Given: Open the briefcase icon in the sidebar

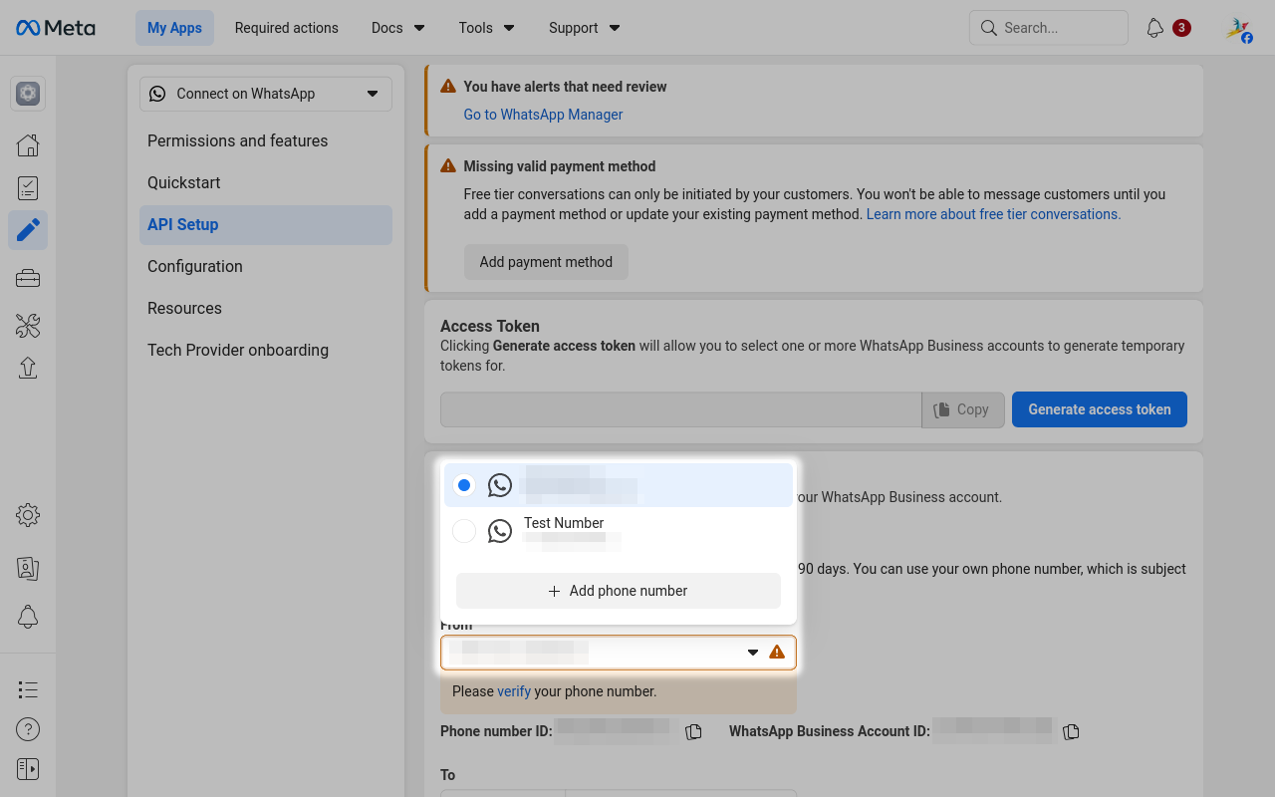Looking at the screenshot, I should 28,279.
